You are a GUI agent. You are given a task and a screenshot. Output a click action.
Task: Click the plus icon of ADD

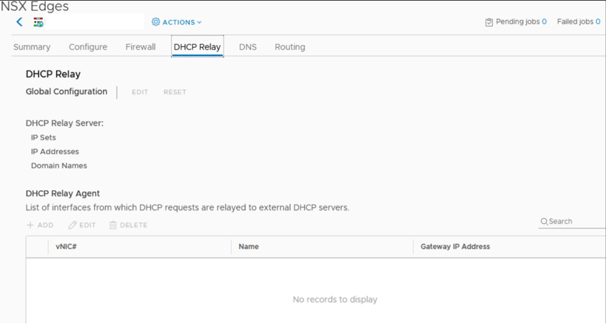pos(30,225)
